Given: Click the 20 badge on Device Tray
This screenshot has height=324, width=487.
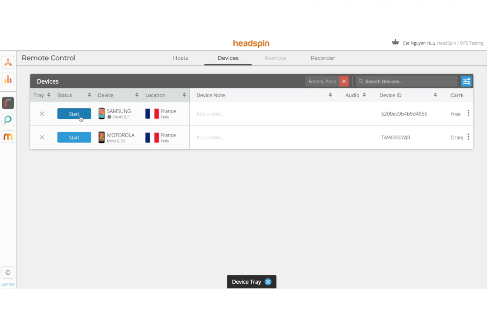Looking at the screenshot, I should (x=268, y=282).
